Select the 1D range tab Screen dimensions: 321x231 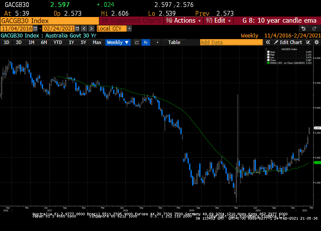coord(7,42)
